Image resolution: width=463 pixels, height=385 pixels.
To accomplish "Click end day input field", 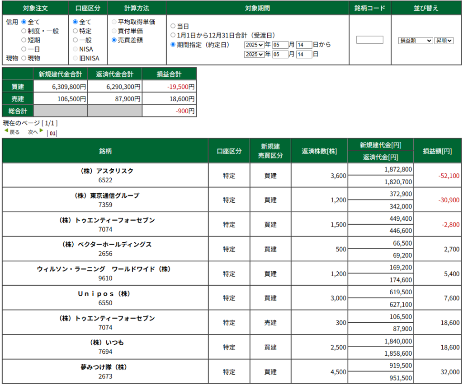I will 304,54.
